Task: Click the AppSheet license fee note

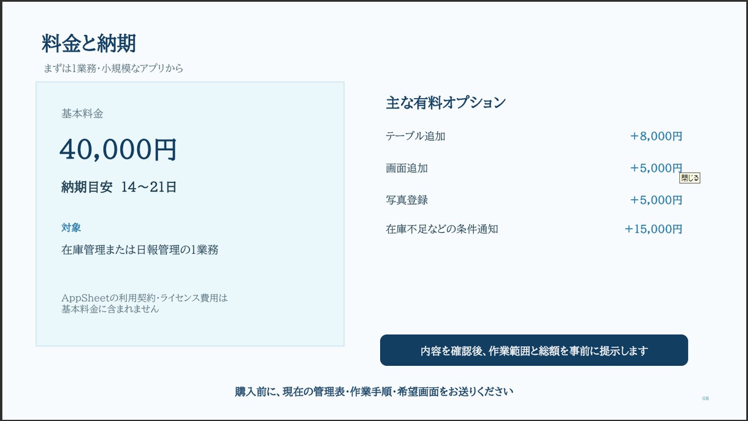Action: coord(145,303)
